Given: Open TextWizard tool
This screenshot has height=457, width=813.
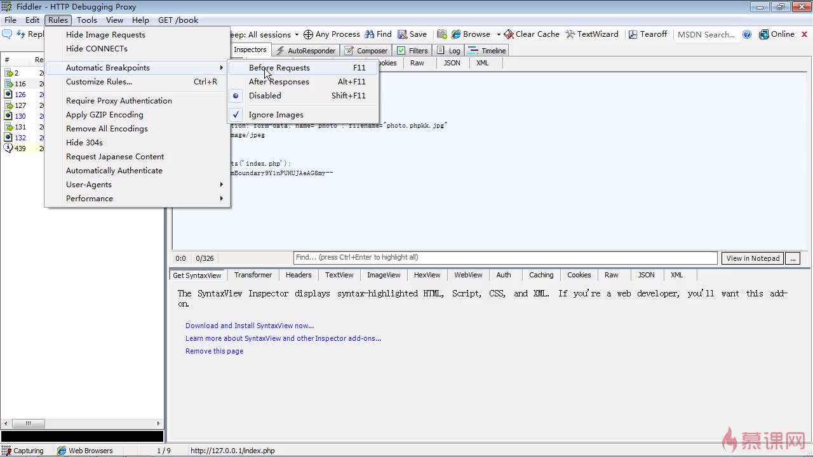Looking at the screenshot, I should tap(592, 34).
